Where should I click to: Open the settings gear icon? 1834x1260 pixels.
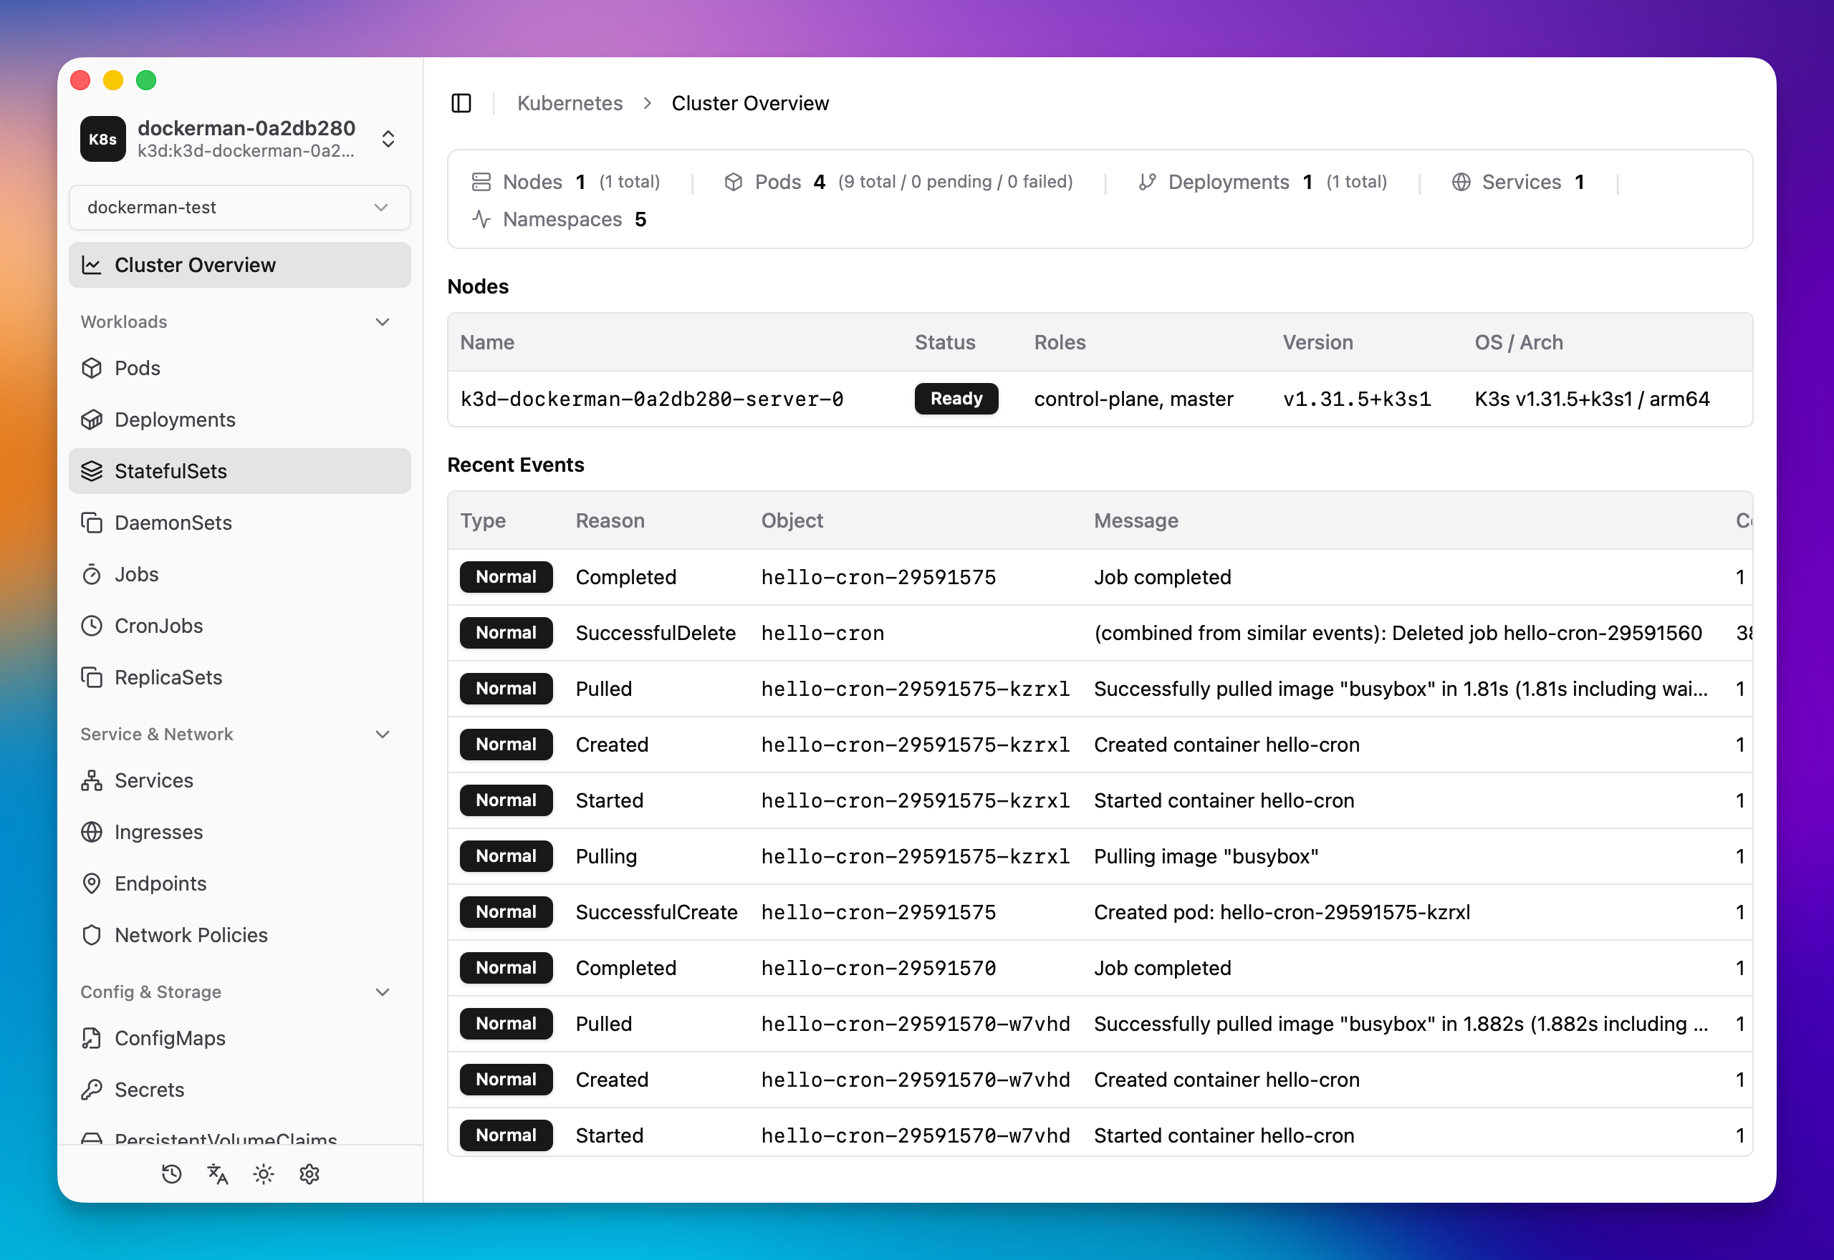pyautogui.click(x=309, y=1174)
